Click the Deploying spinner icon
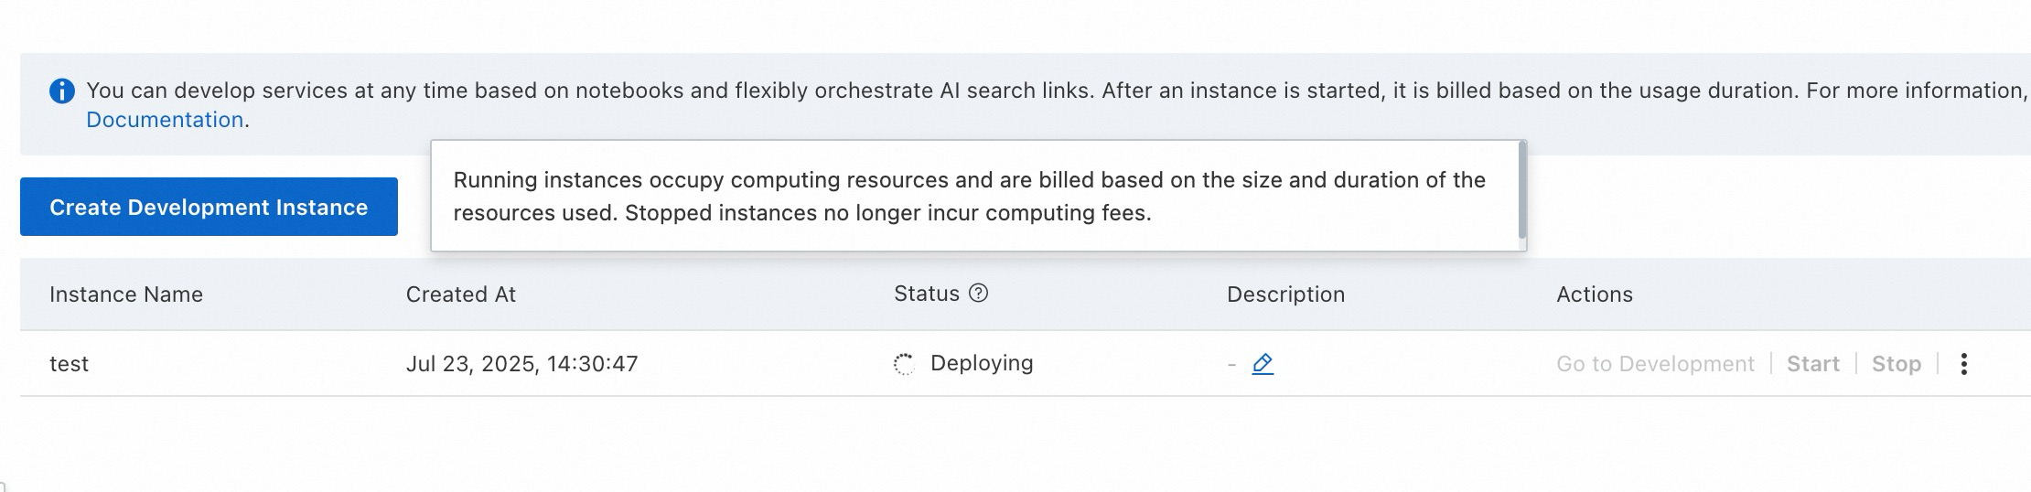The width and height of the screenshot is (2031, 492). [x=904, y=364]
